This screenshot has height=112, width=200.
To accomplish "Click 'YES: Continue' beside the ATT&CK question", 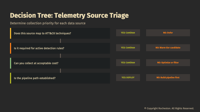I will 128,33.
